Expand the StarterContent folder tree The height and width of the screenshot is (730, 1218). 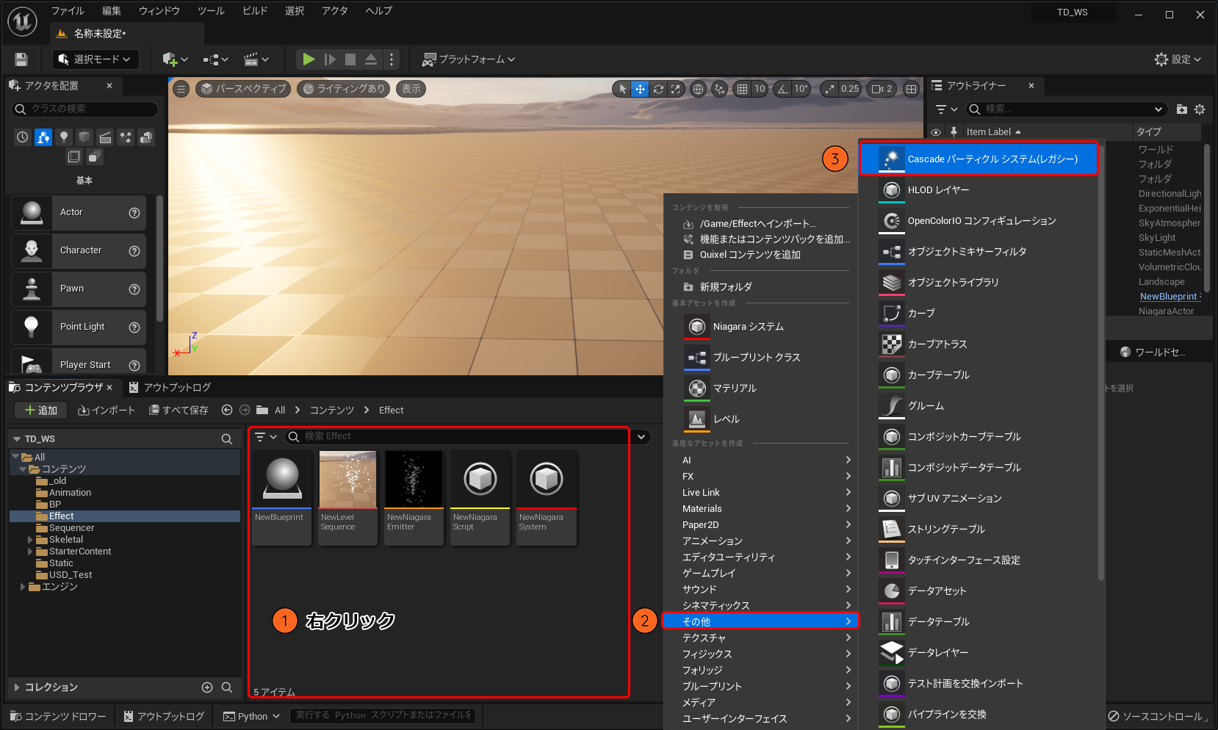[x=30, y=552]
